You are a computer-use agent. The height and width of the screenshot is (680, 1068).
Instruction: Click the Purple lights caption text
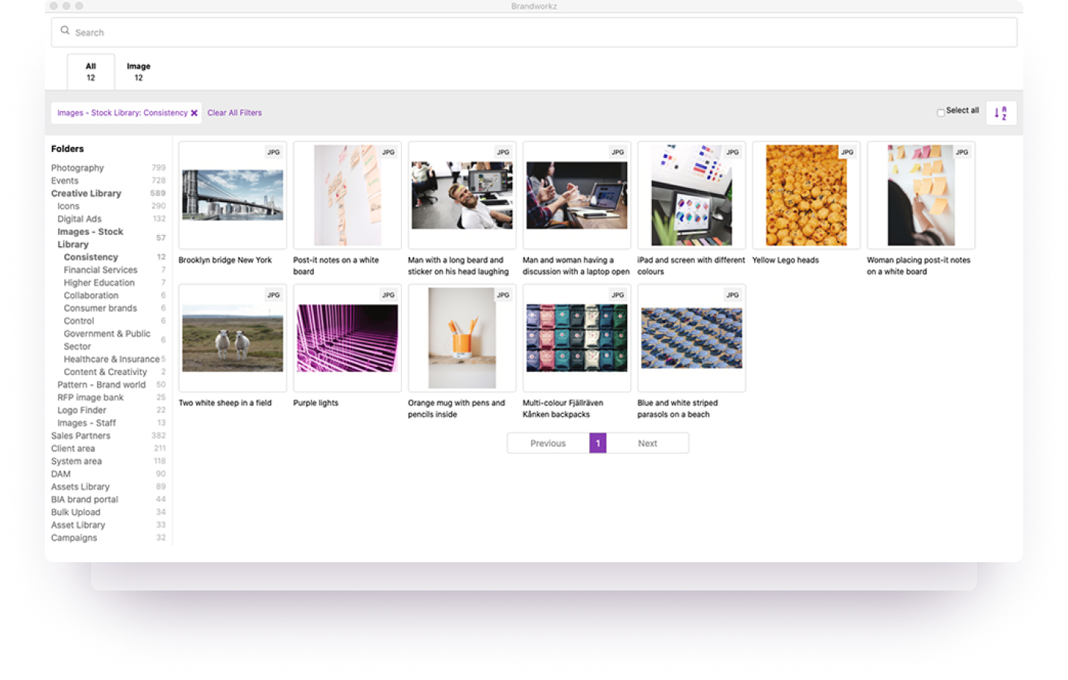point(315,403)
